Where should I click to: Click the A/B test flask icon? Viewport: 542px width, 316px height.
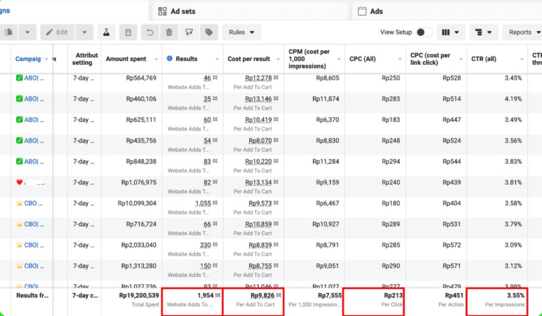(106, 32)
